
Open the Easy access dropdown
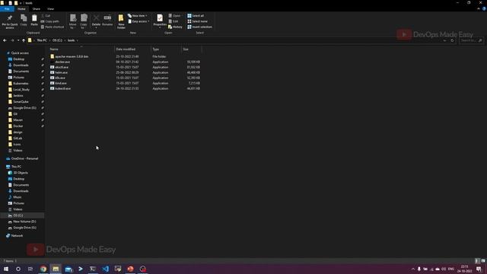[x=138, y=21]
